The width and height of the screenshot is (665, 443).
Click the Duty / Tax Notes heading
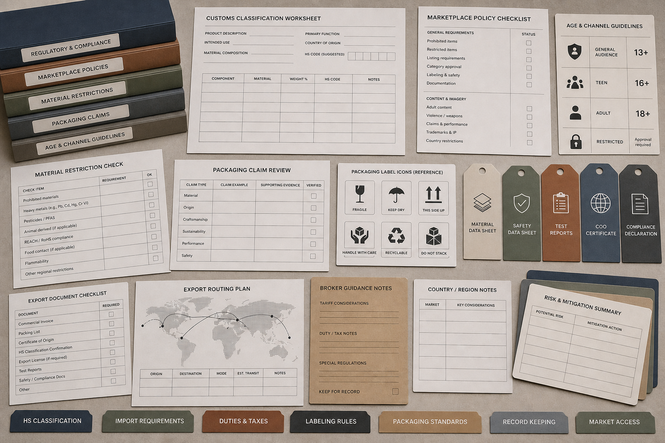338,334
